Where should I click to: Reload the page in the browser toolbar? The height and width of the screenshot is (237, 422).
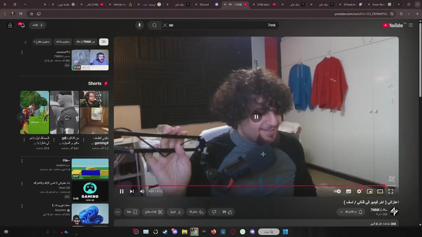[x=401, y=14]
